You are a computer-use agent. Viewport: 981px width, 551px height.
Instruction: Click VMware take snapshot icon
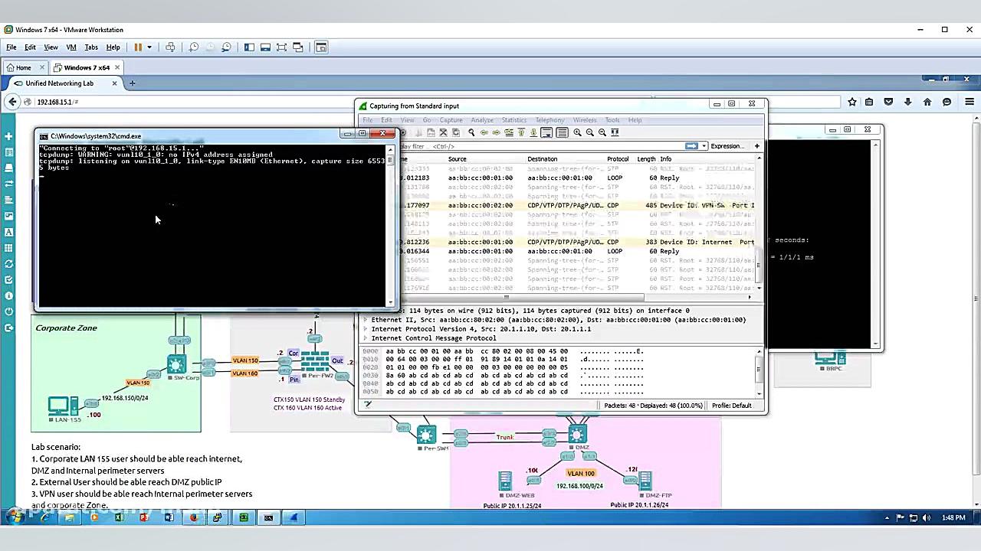coord(194,47)
